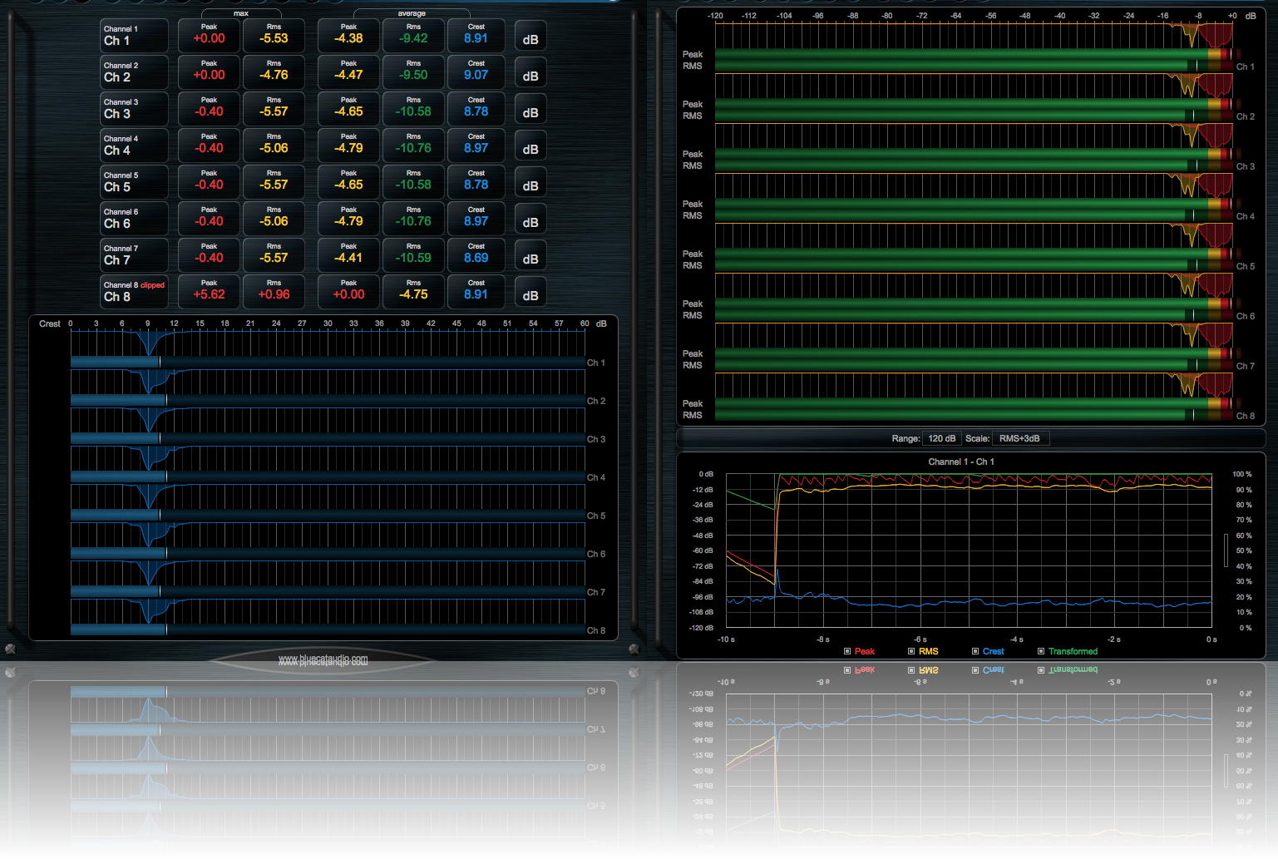Click the vertical slider beside the history graph

click(x=1226, y=550)
